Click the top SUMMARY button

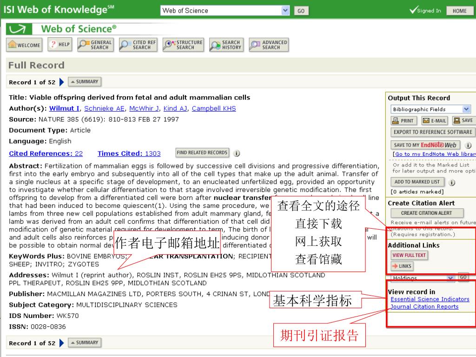click(x=85, y=82)
